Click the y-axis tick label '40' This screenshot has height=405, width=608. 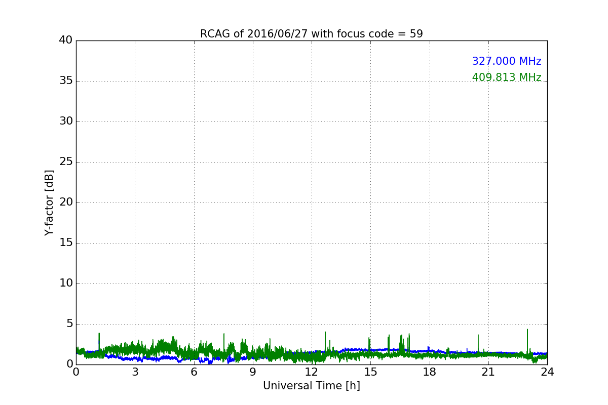point(66,40)
